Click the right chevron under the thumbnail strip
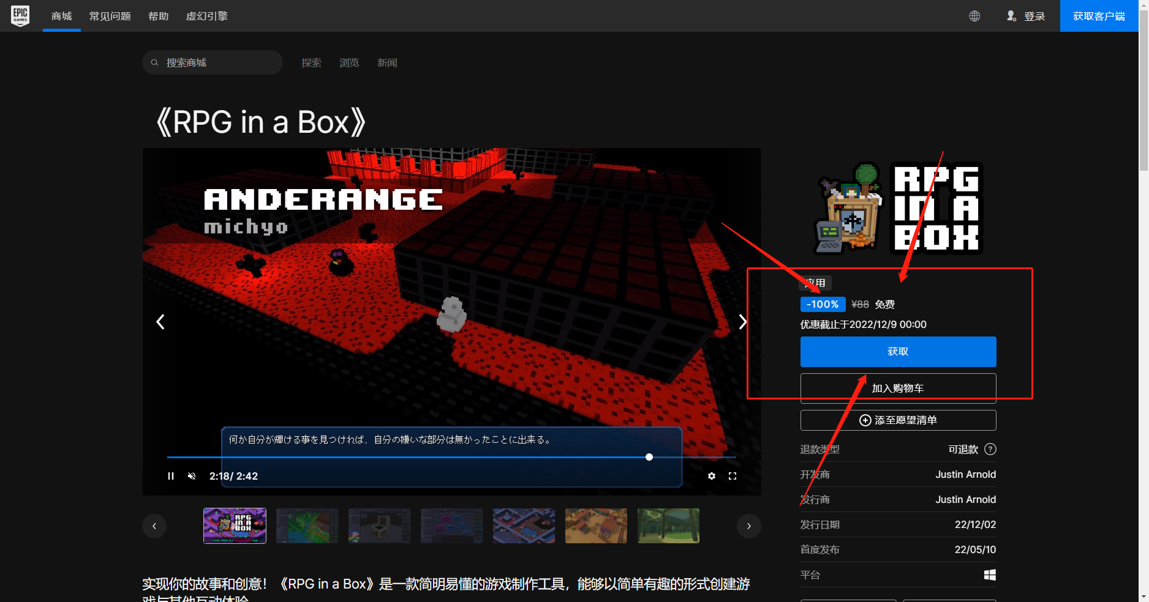Image resolution: width=1149 pixels, height=602 pixels. click(x=748, y=526)
